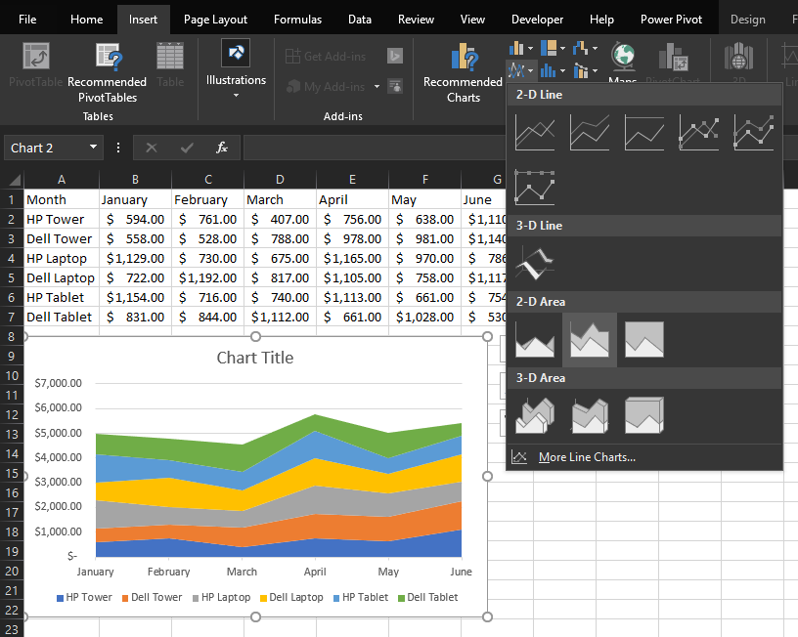The image size is (798, 637).
Task: Select the Line with Markers chart icon
Action: (x=699, y=132)
